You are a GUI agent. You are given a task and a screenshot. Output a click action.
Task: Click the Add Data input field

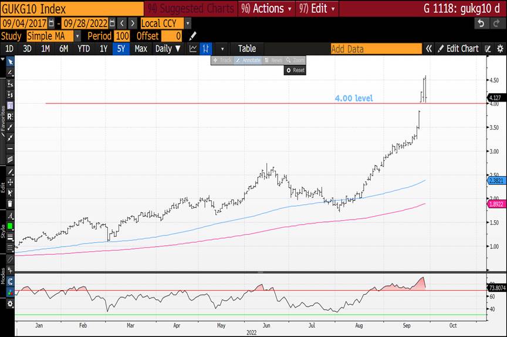pyautogui.click(x=376, y=49)
